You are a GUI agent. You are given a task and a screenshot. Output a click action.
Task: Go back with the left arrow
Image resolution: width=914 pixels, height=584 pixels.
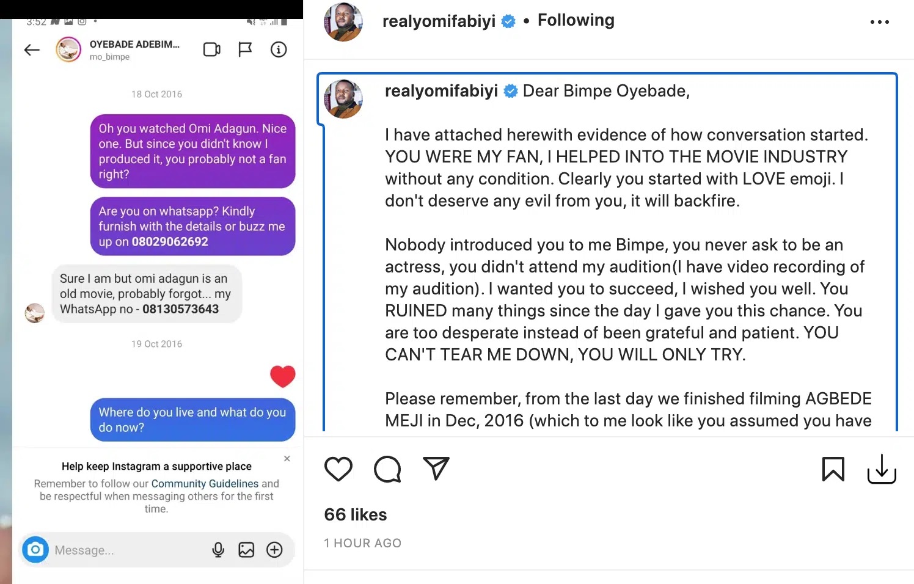[x=32, y=50]
